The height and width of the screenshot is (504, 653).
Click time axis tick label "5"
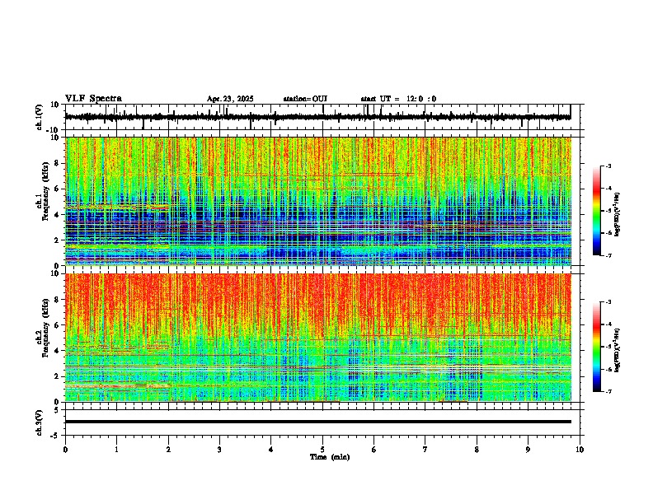coord(322,450)
